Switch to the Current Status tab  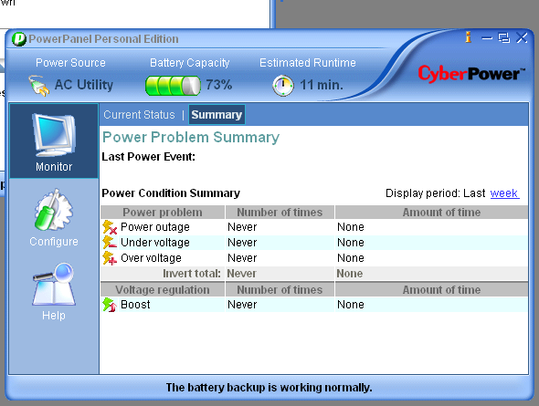[x=139, y=115]
